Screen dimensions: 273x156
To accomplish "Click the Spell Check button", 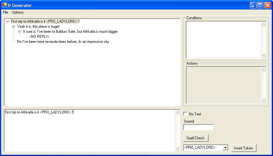I will (x=196, y=138).
